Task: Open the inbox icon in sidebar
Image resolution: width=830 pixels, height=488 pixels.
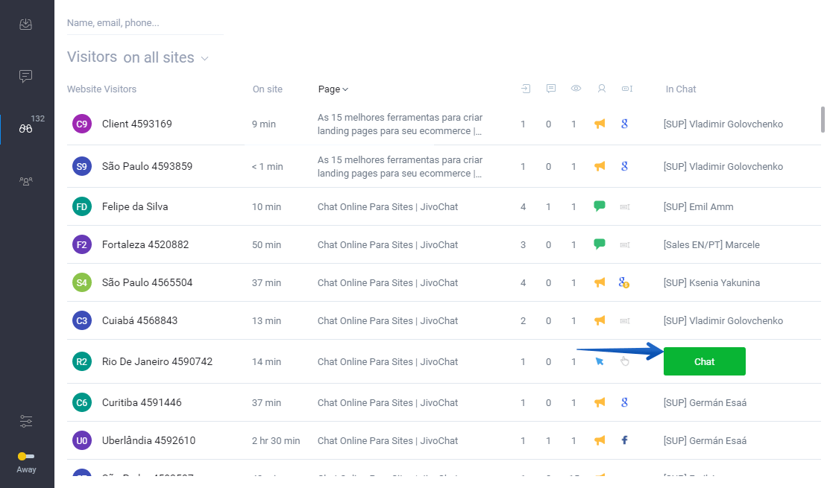Action: [x=25, y=25]
